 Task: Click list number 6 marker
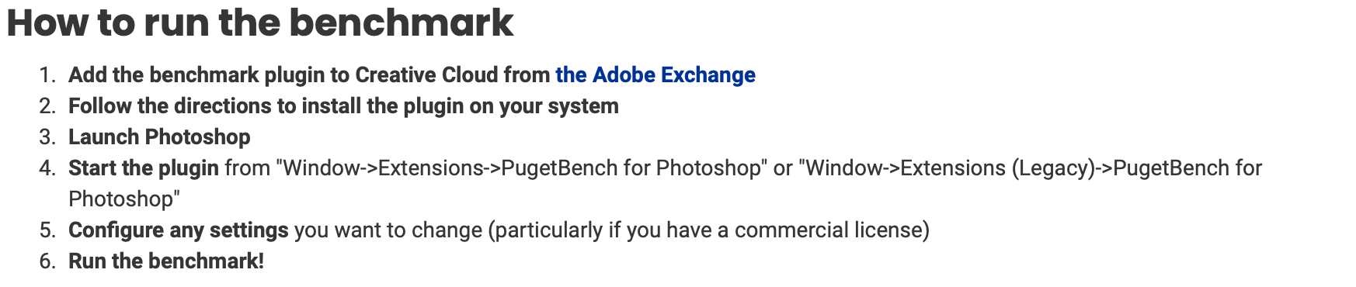click(x=48, y=261)
